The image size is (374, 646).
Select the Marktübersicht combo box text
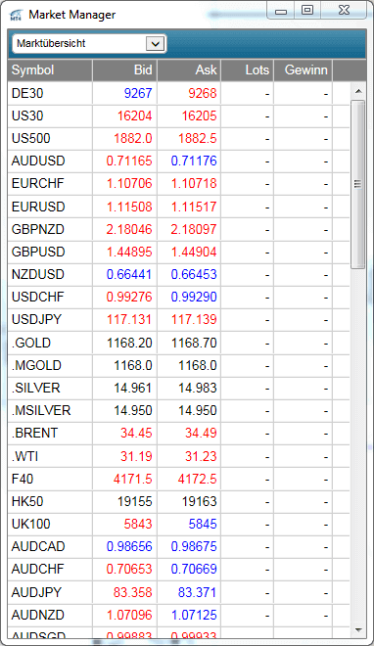pyautogui.click(x=51, y=43)
